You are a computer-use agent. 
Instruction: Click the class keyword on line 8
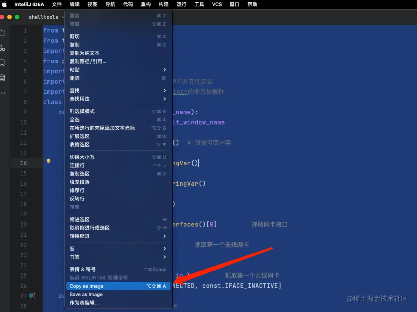pos(52,102)
